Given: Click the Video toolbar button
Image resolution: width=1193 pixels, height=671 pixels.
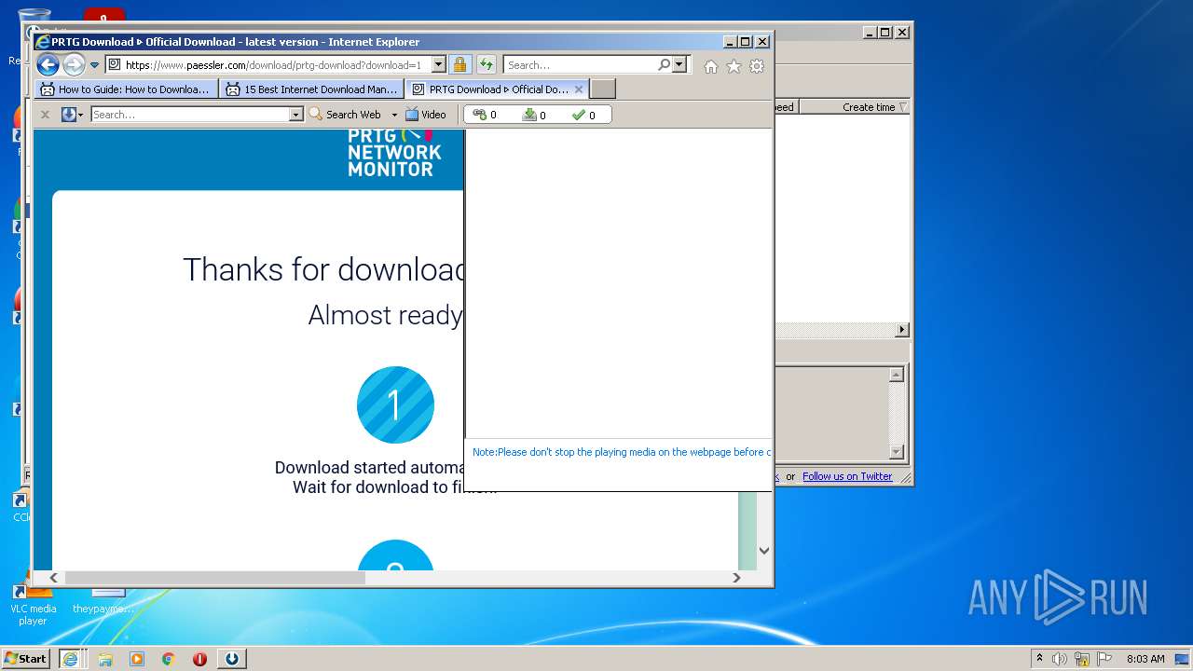Looking at the screenshot, I should point(426,115).
